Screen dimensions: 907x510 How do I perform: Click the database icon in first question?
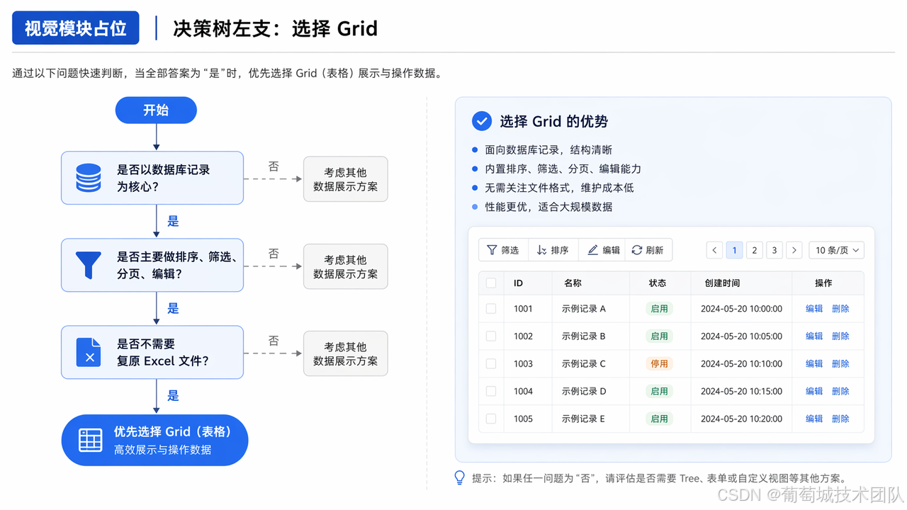click(x=89, y=178)
